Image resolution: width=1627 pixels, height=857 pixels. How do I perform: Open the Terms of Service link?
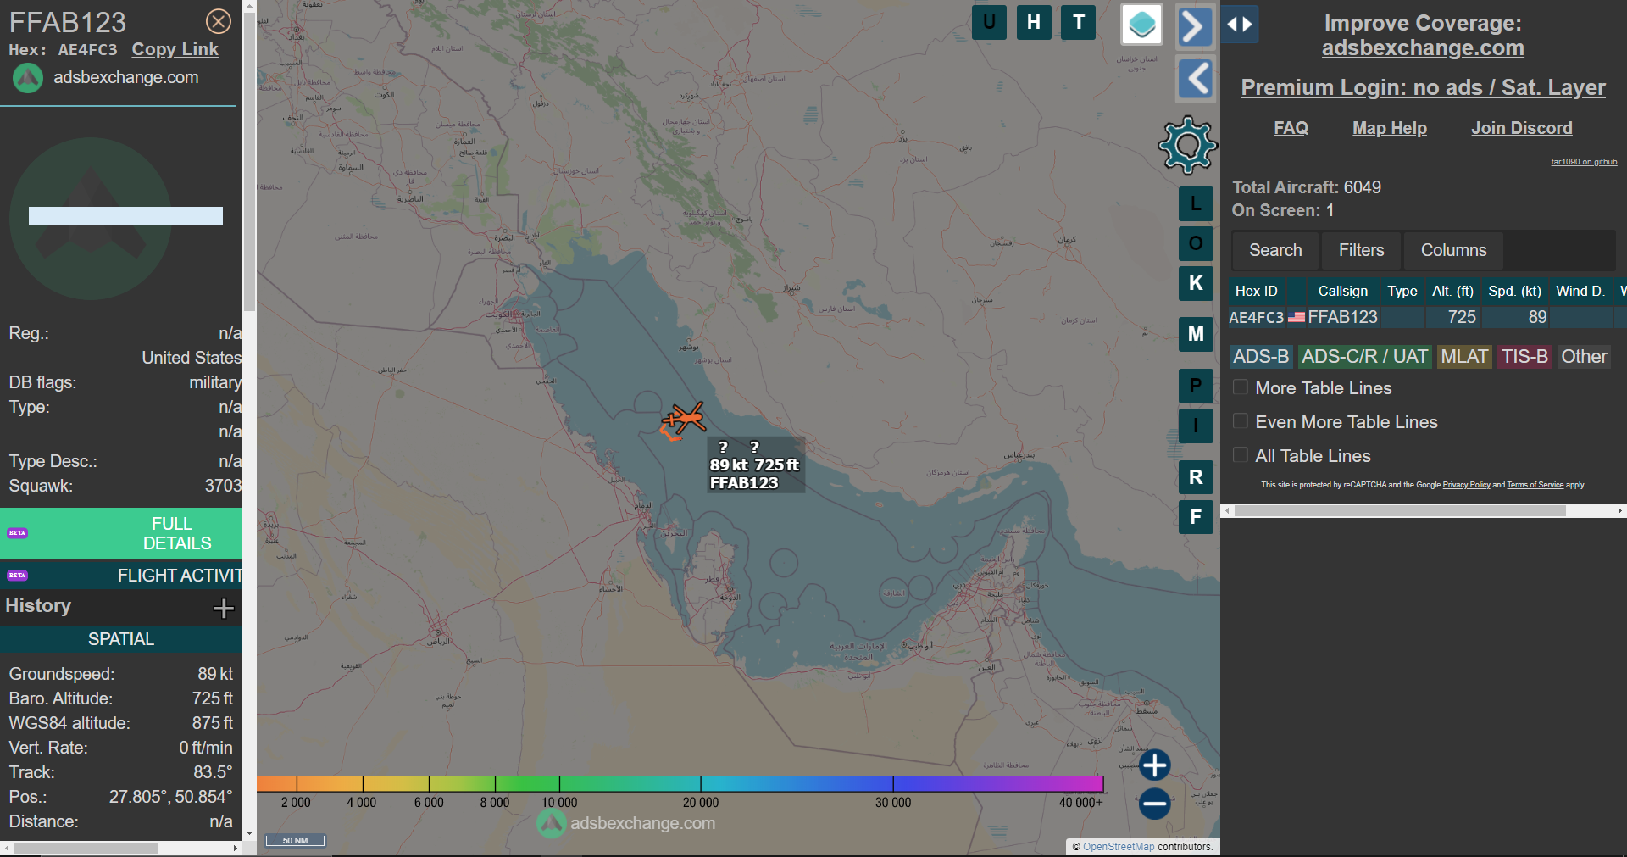pos(1535,485)
